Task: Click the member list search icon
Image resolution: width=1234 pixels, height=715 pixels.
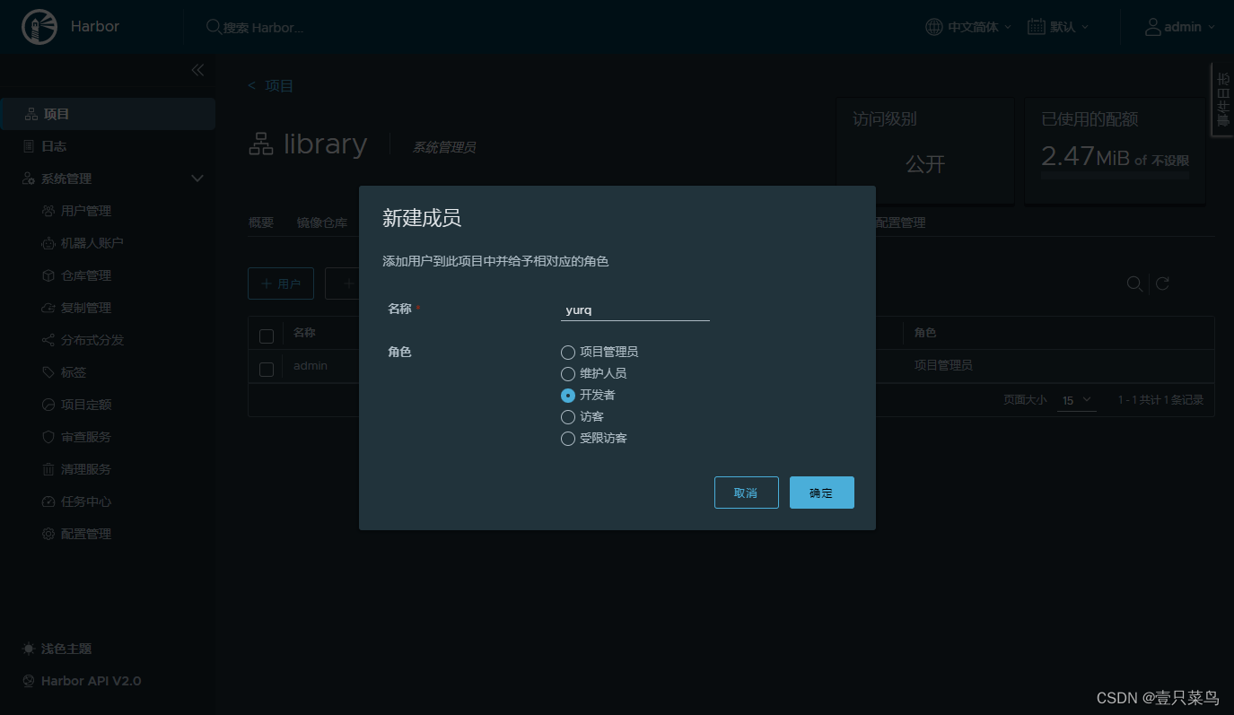Action: tap(1134, 283)
